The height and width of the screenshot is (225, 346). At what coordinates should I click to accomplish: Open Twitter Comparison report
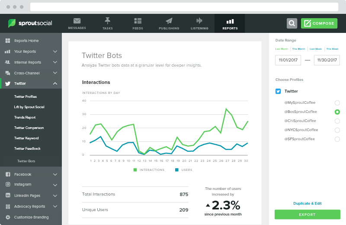click(29, 128)
